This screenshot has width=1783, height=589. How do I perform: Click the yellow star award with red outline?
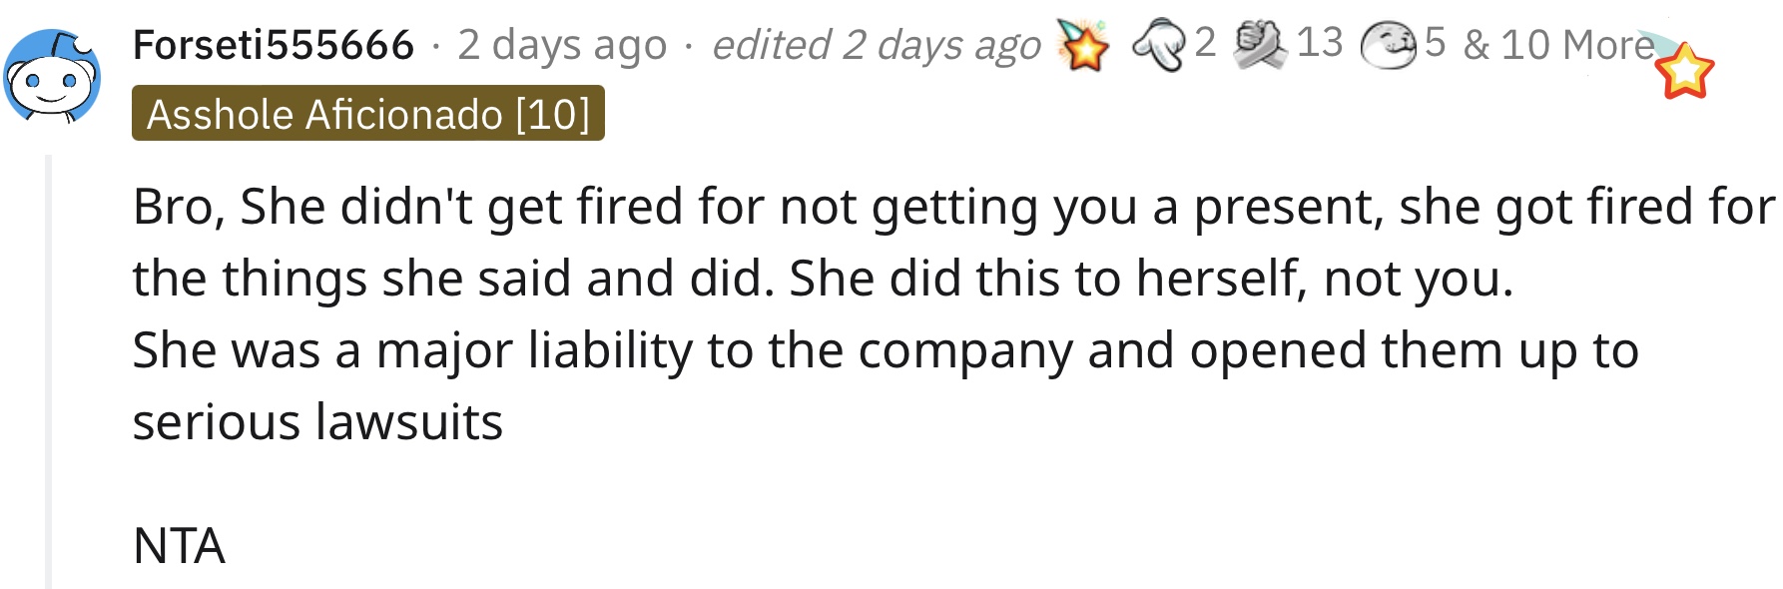[1684, 71]
